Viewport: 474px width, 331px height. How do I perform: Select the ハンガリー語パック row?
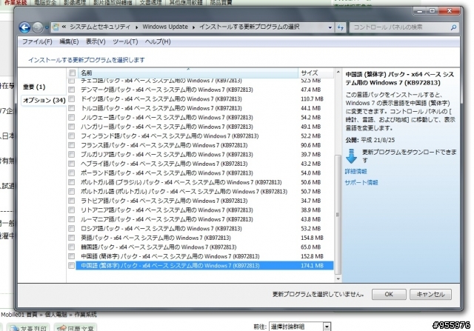(x=204, y=127)
